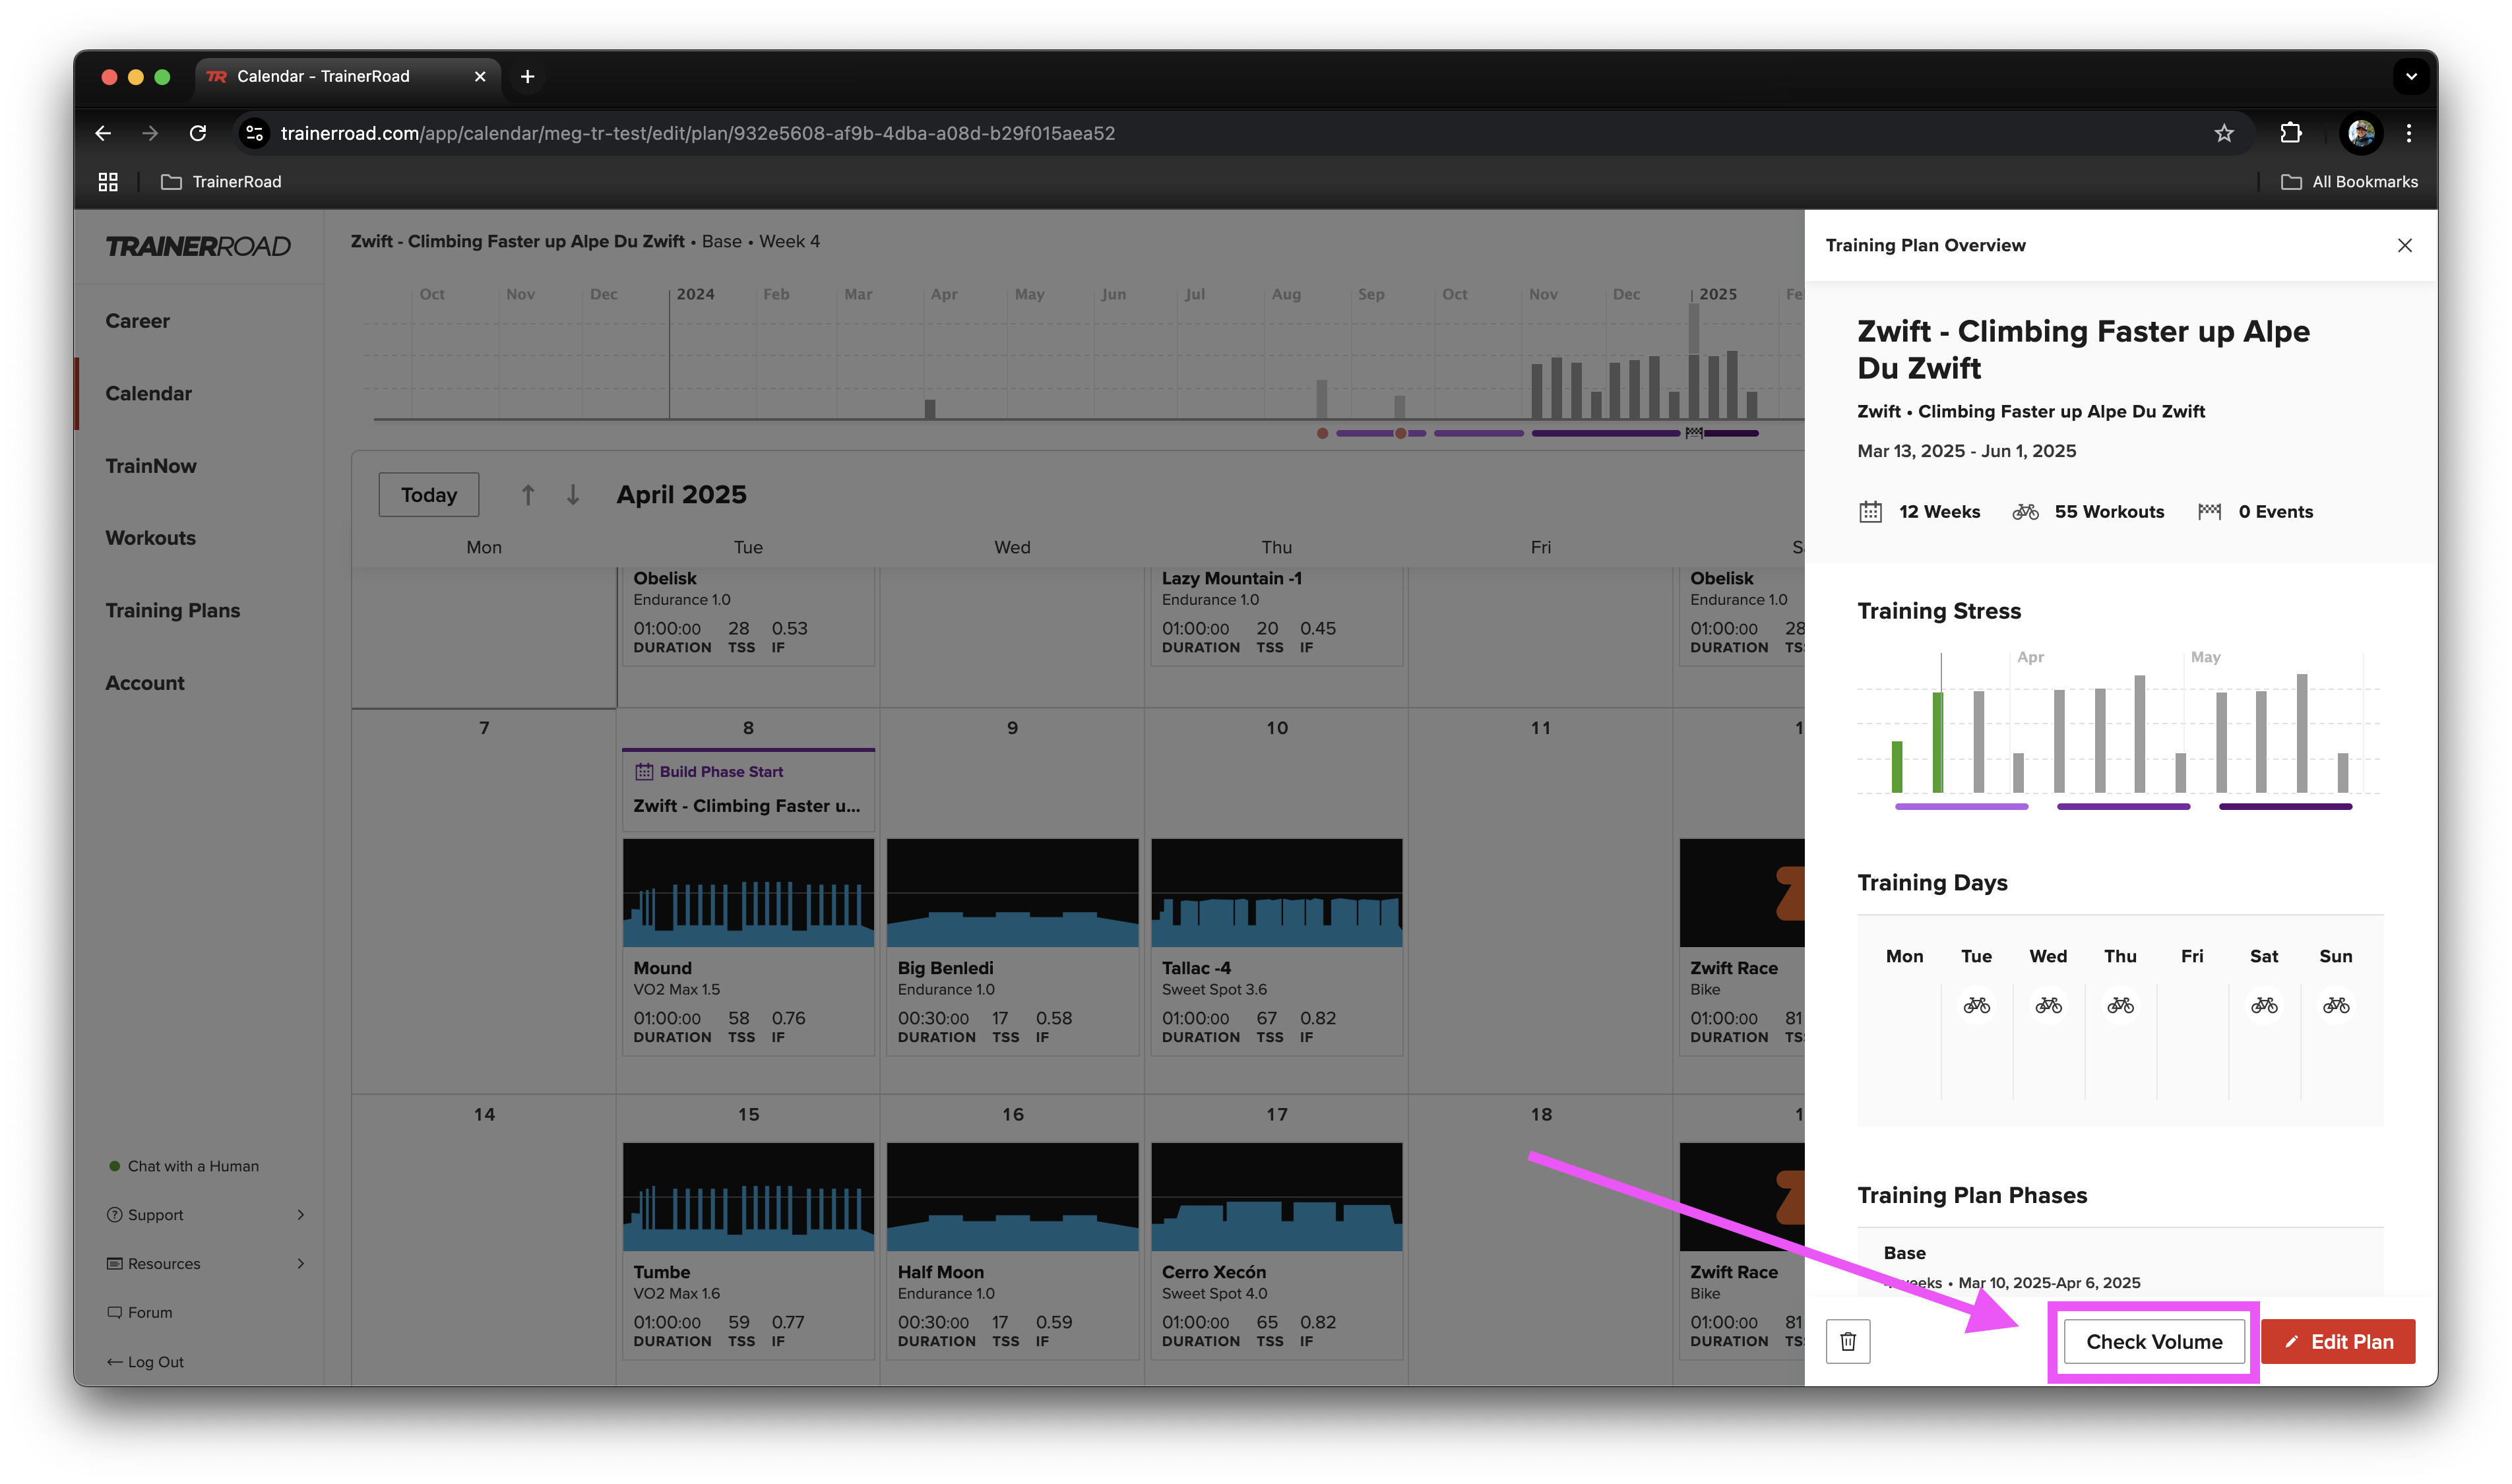
Task: Expand the Support submenu chevron
Action: click(x=301, y=1214)
